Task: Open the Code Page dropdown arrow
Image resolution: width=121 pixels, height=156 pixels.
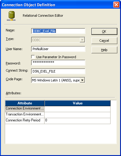Action: (82, 80)
